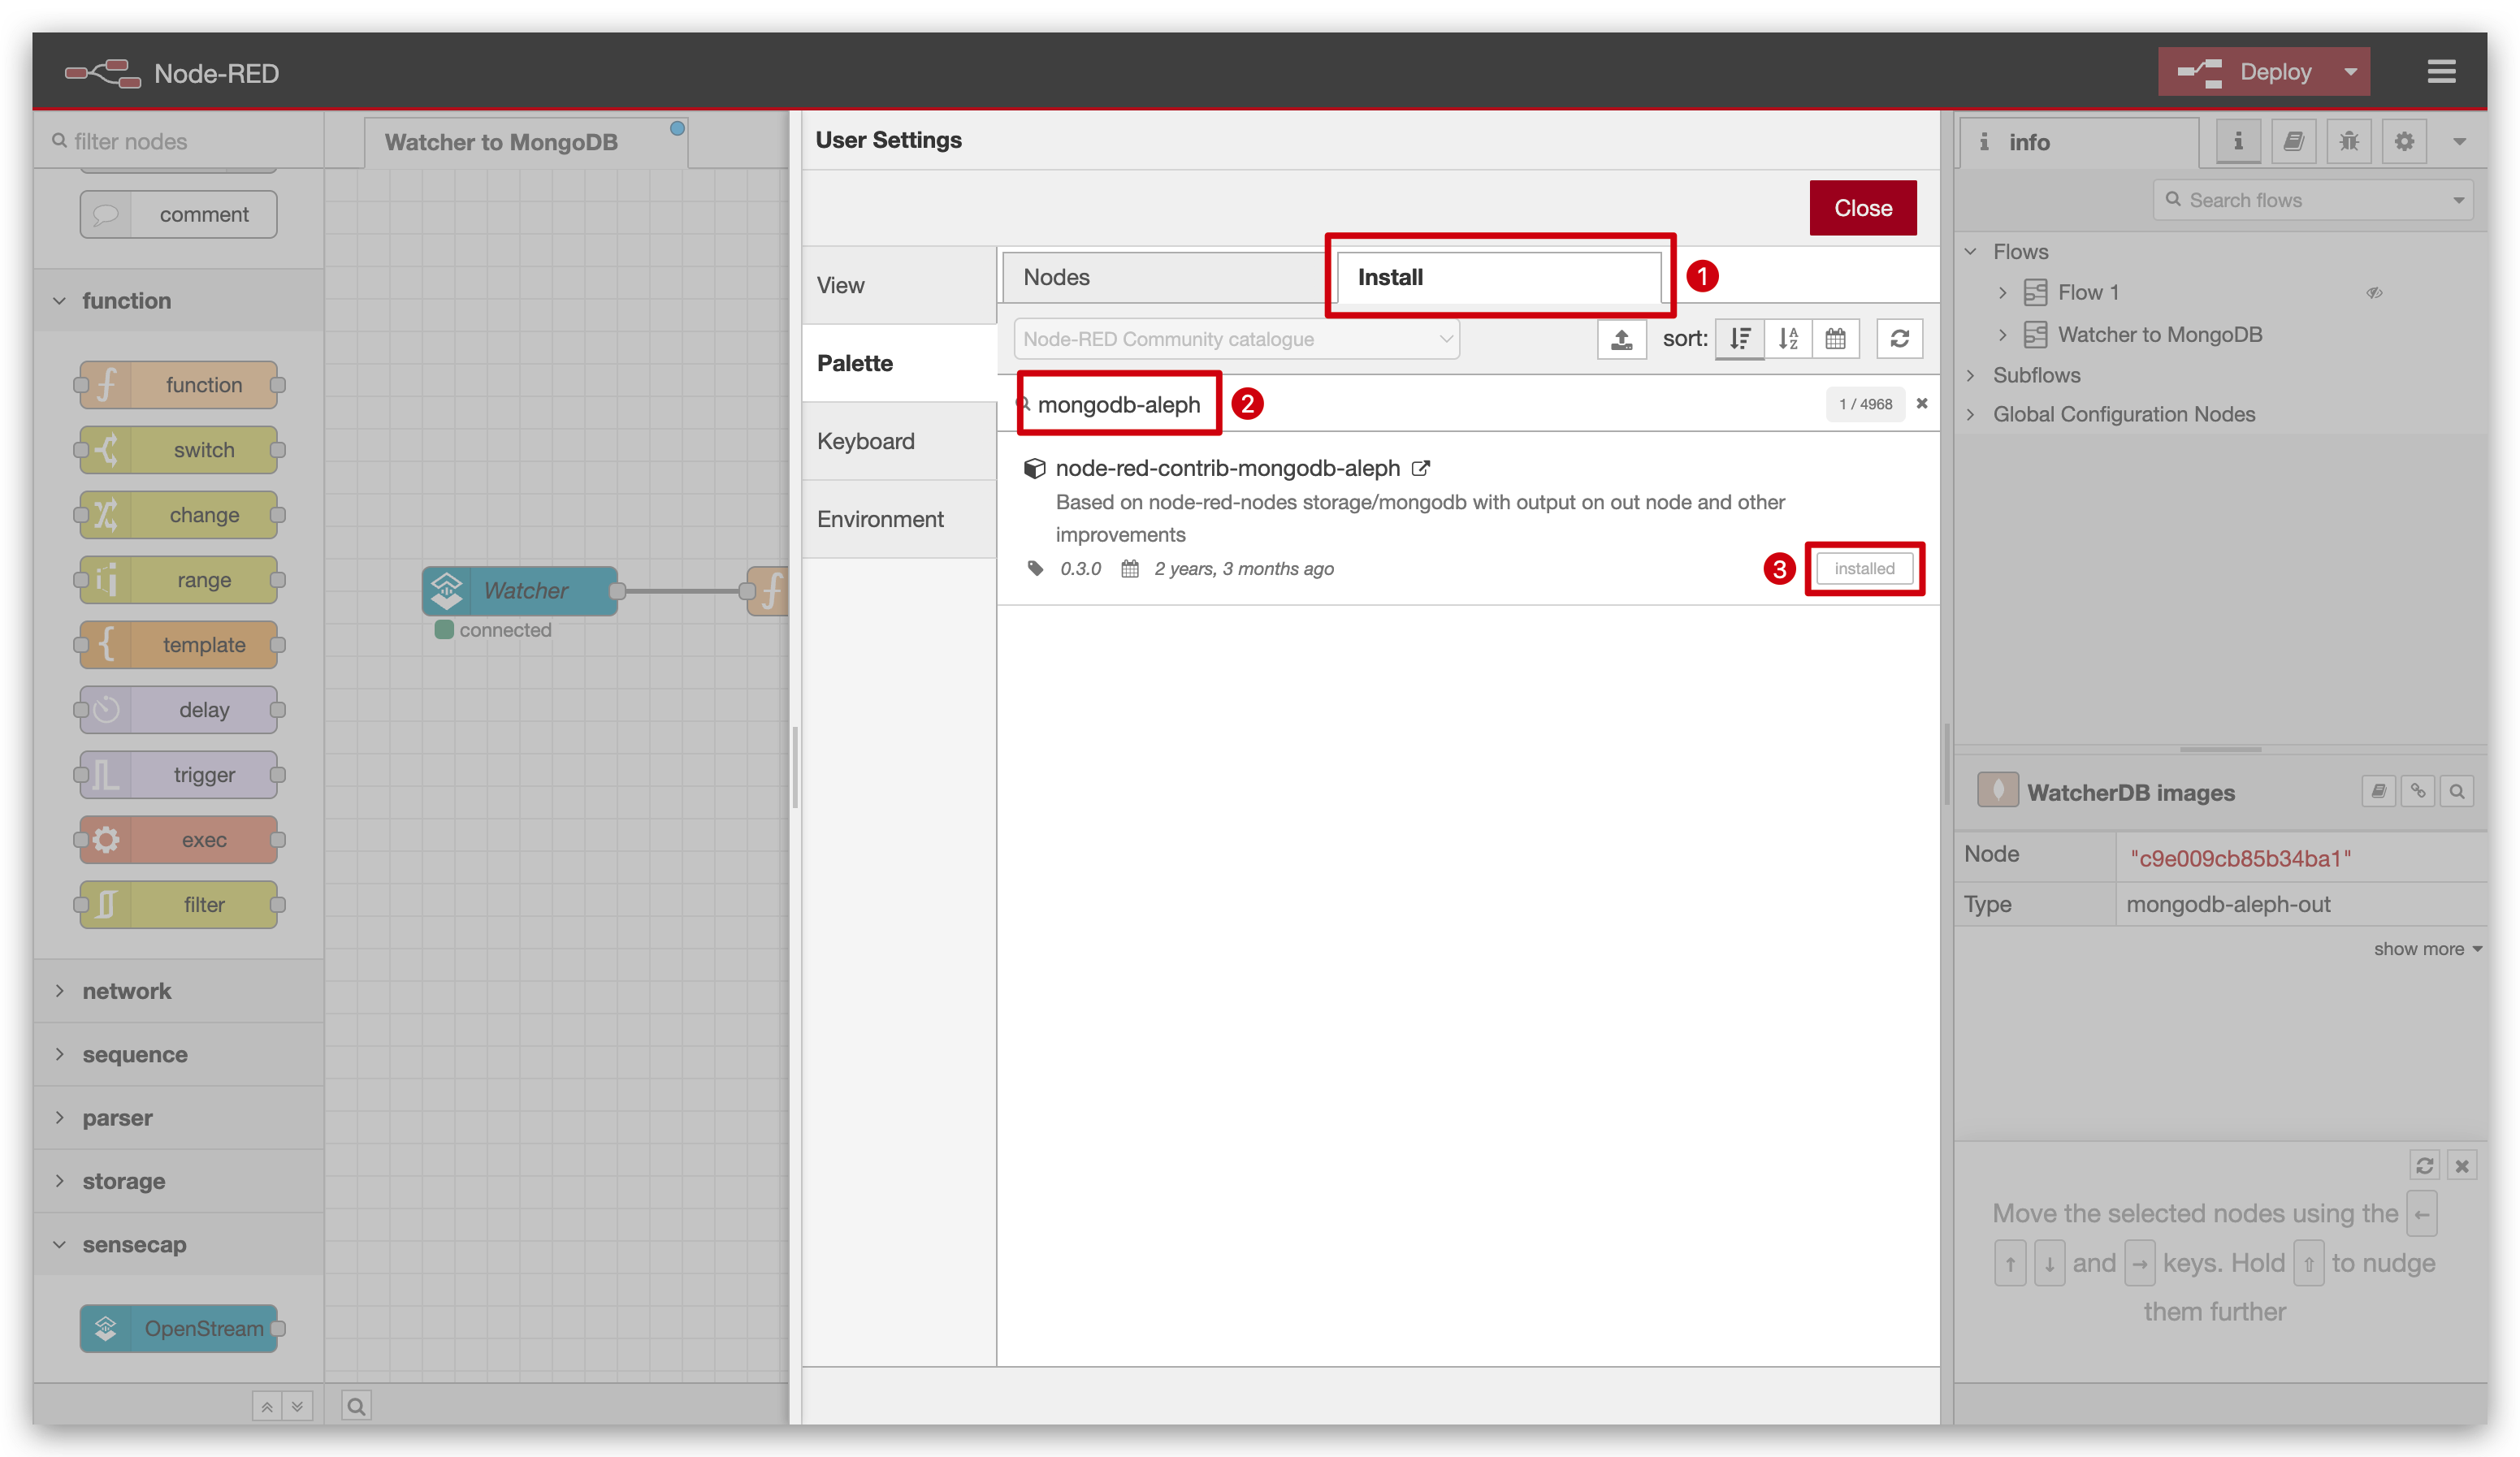Open the View settings section
The width and height of the screenshot is (2520, 1457).
point(899,285)
